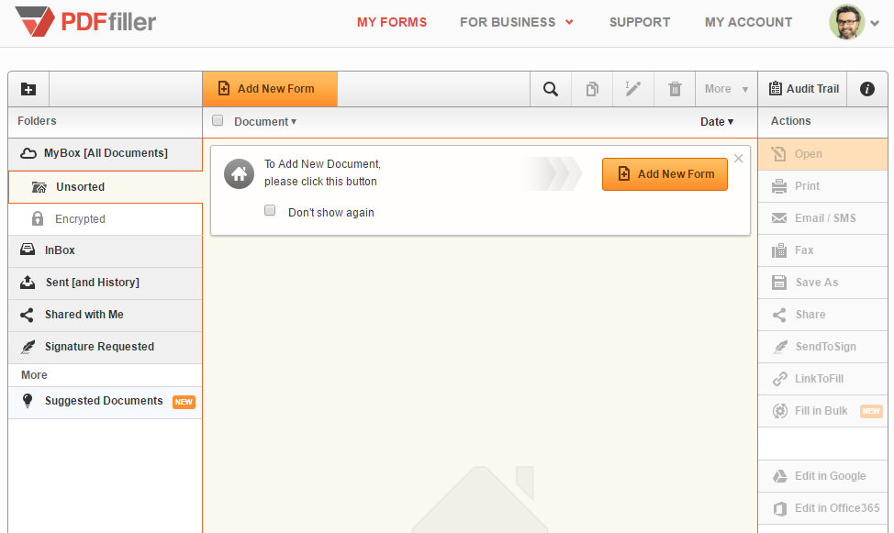Click the new folder icon
Viewport: 894px width, 533px height.
pos(28,89)
